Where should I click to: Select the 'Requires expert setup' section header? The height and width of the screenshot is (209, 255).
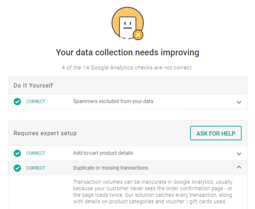click(45, 133)
